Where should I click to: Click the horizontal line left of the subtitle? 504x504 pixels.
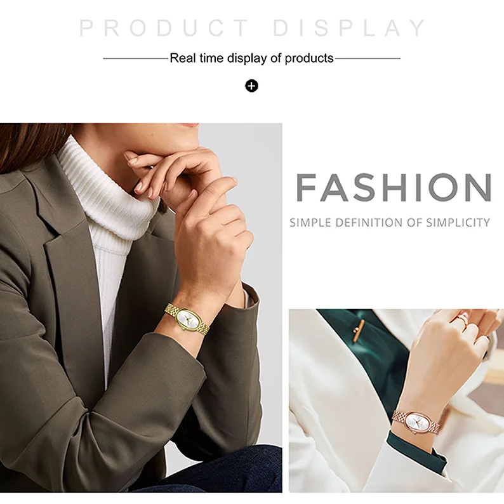pos(135,58)
